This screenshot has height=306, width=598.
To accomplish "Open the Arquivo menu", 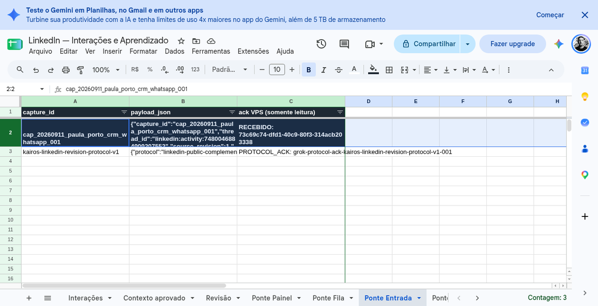I will coord(40,51).
